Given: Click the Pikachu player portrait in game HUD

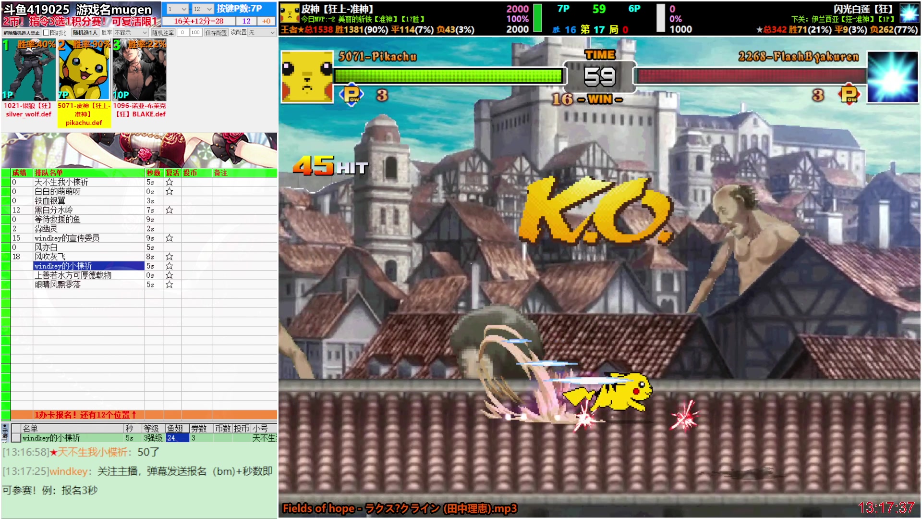Looking at the screenshot, I should (307, 77).
